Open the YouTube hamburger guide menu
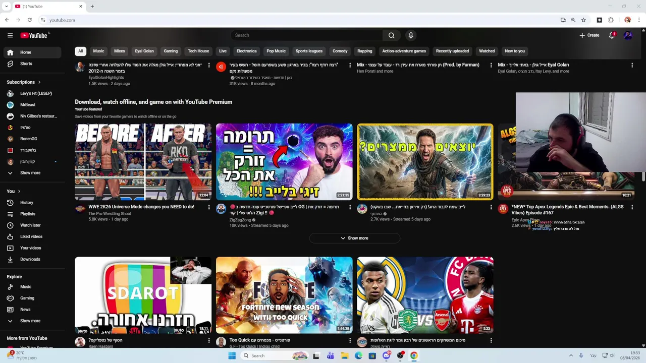 [10, 35]
